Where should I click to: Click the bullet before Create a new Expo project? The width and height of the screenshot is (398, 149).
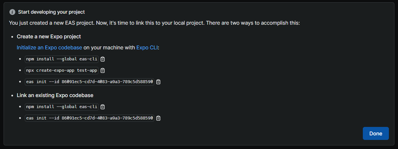[x=12, y=37]
